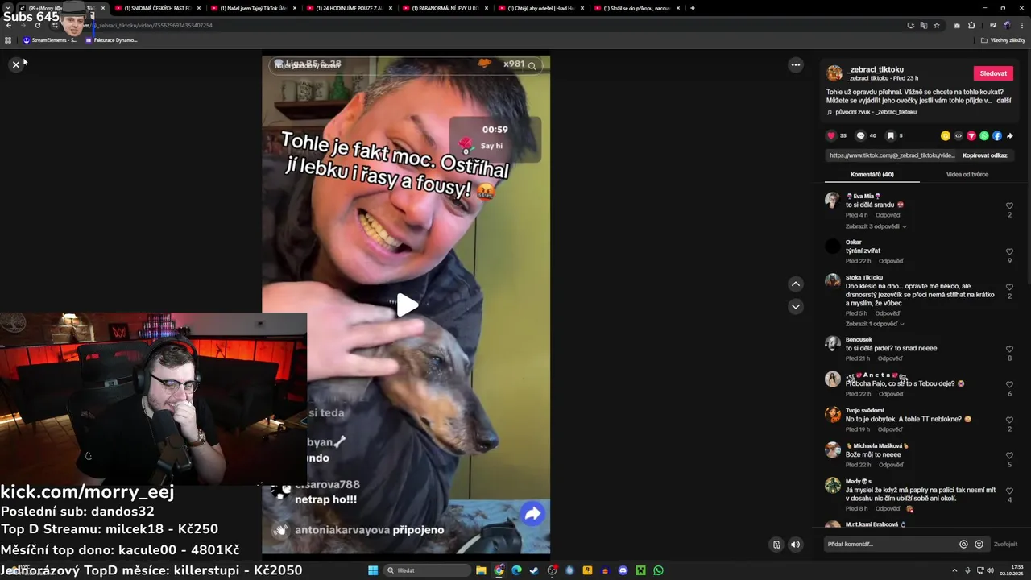Click the yellow repost icon
The height and width of the screenshot is (580, 1031).
[x=946, y=135]
